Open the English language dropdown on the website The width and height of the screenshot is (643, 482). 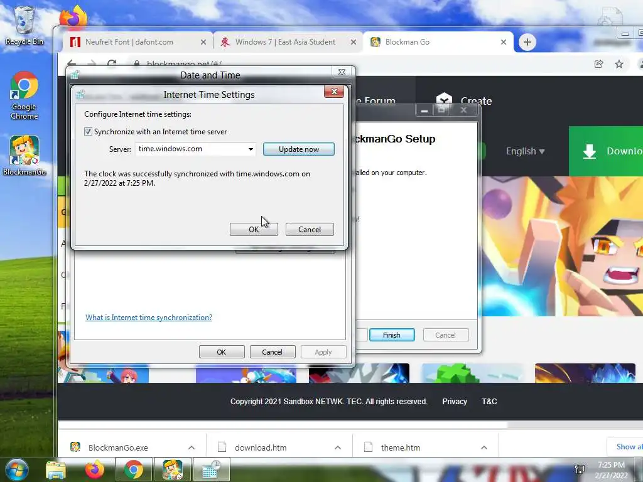click(x=526, y=151)
